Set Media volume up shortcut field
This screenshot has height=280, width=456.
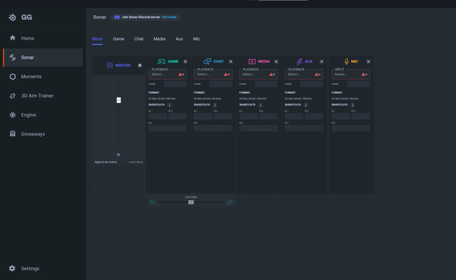click(x=269, y=116)
